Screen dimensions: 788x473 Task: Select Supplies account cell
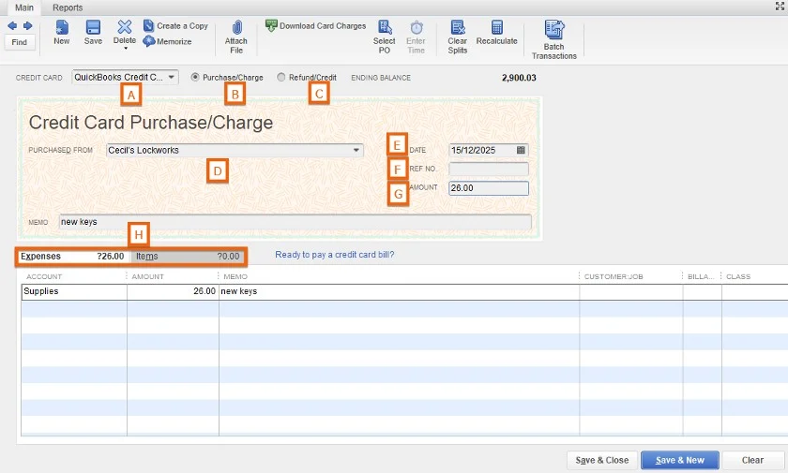pos(74,291)
